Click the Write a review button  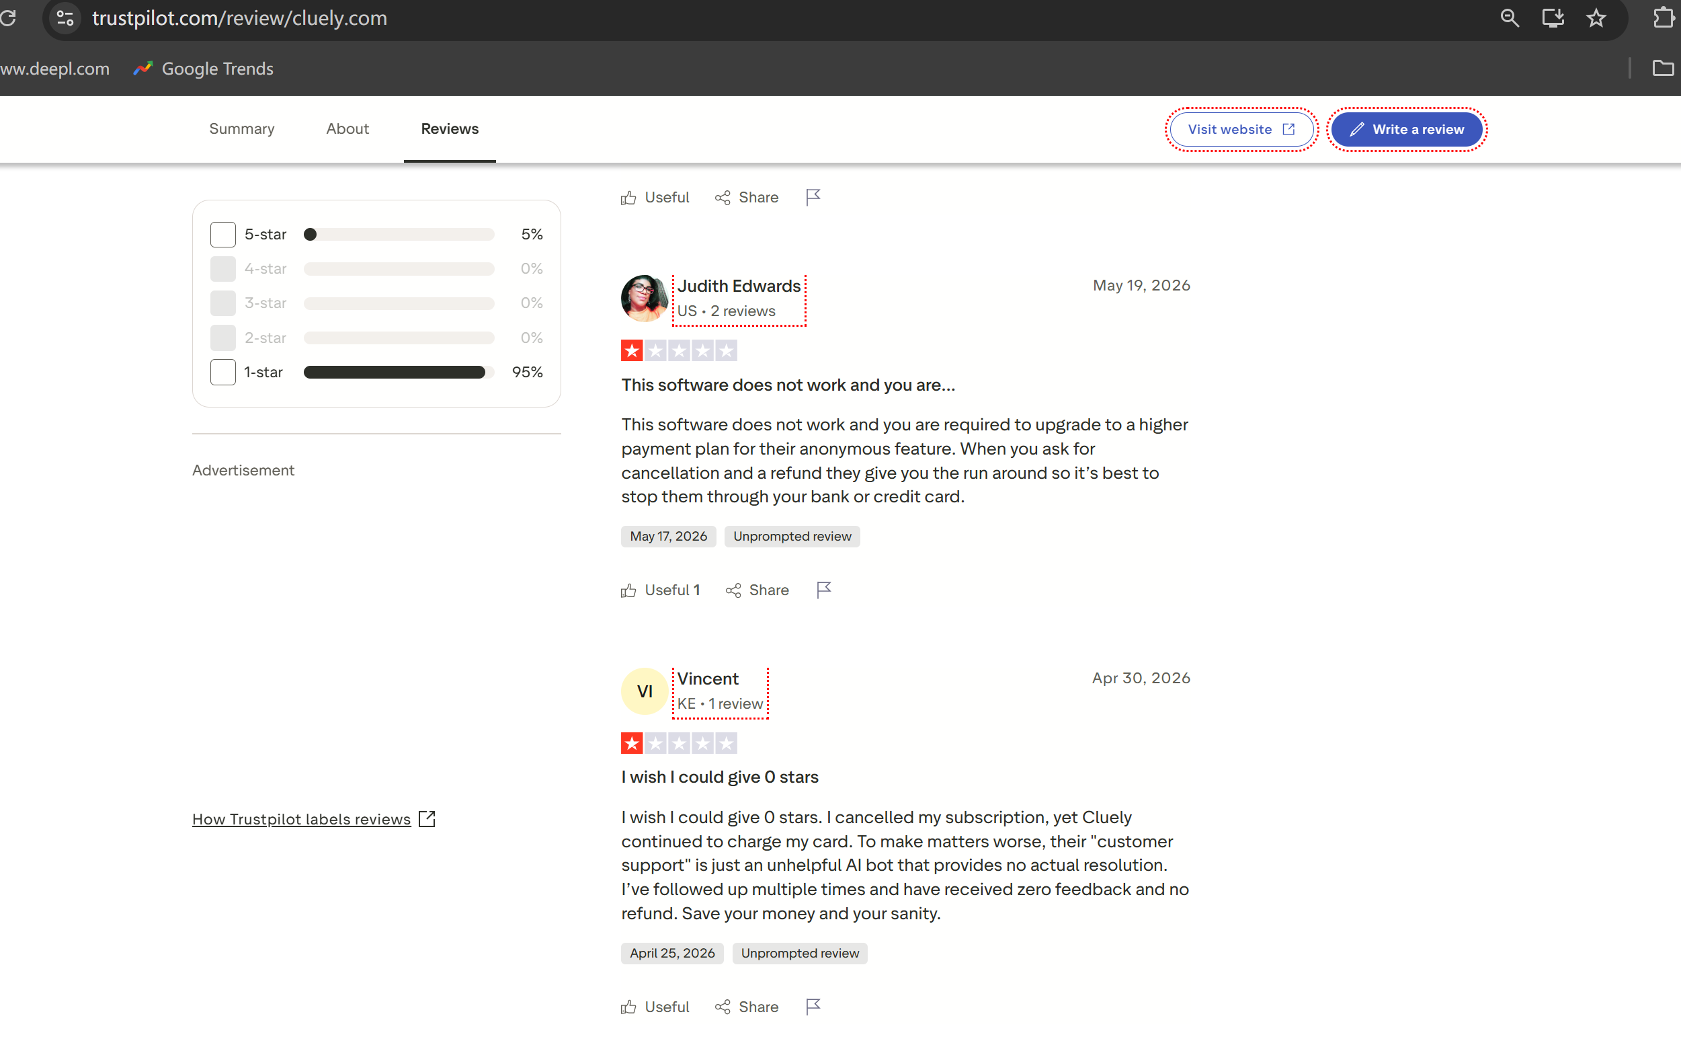(x=1407, y=130)
